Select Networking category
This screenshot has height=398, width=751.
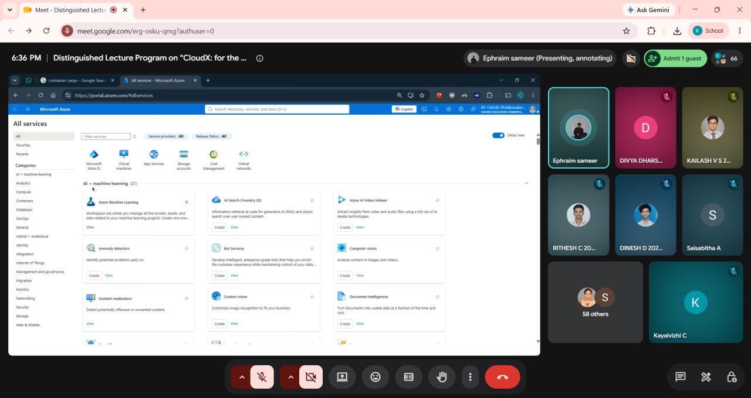25,298
